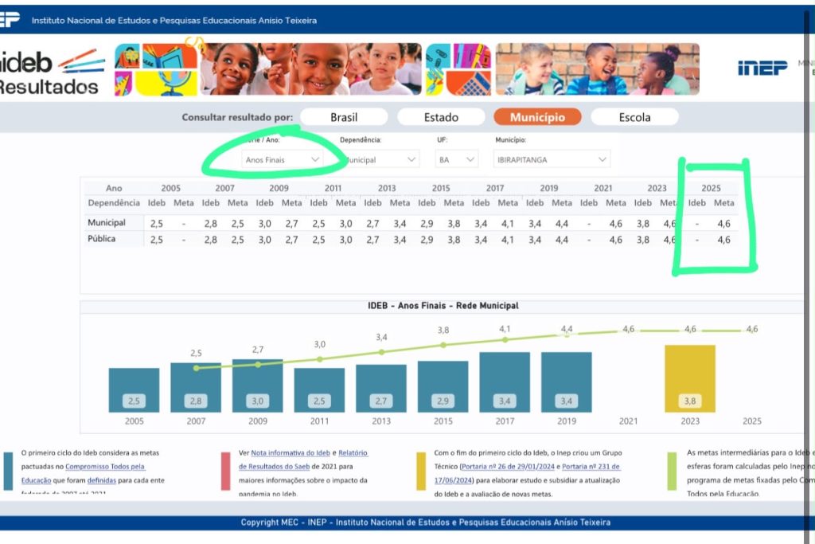
Task: Open the Portaria nº 26 de 29/01/2024 link
Action: [x=508, y=467]
